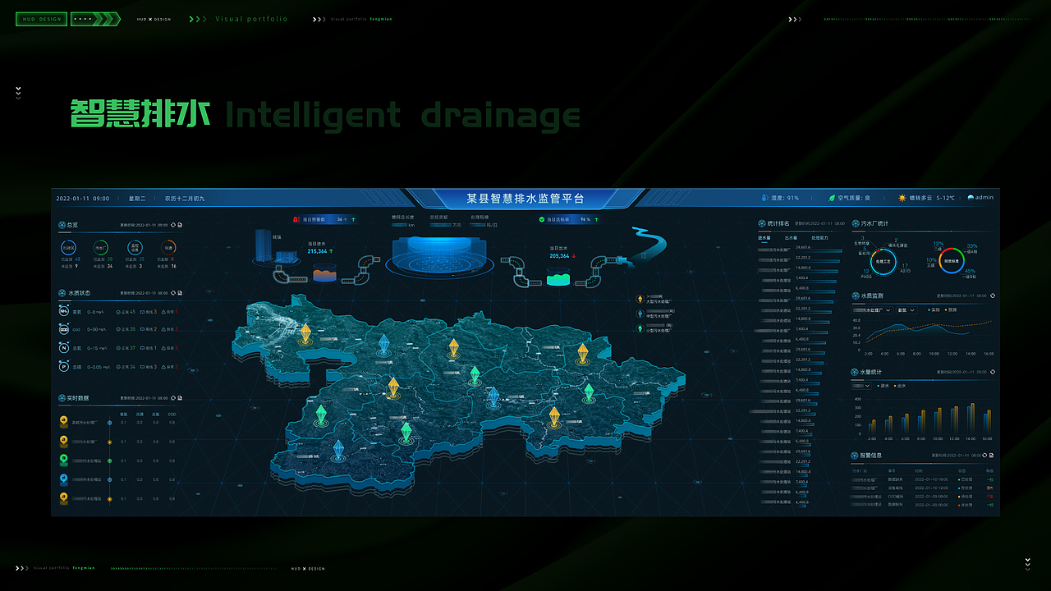Export the 实时数据 panel data
Image resolution: width=1051 pixels, height=591 pixels.
tap(180, 398)
